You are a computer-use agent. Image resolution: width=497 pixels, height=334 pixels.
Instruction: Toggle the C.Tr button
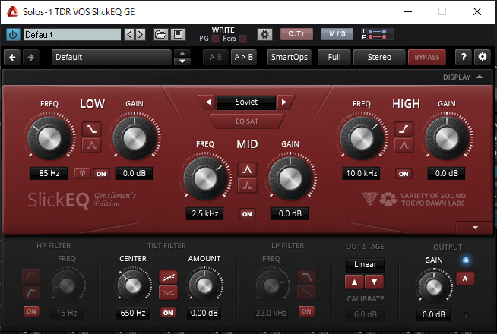tap(296, 34)
